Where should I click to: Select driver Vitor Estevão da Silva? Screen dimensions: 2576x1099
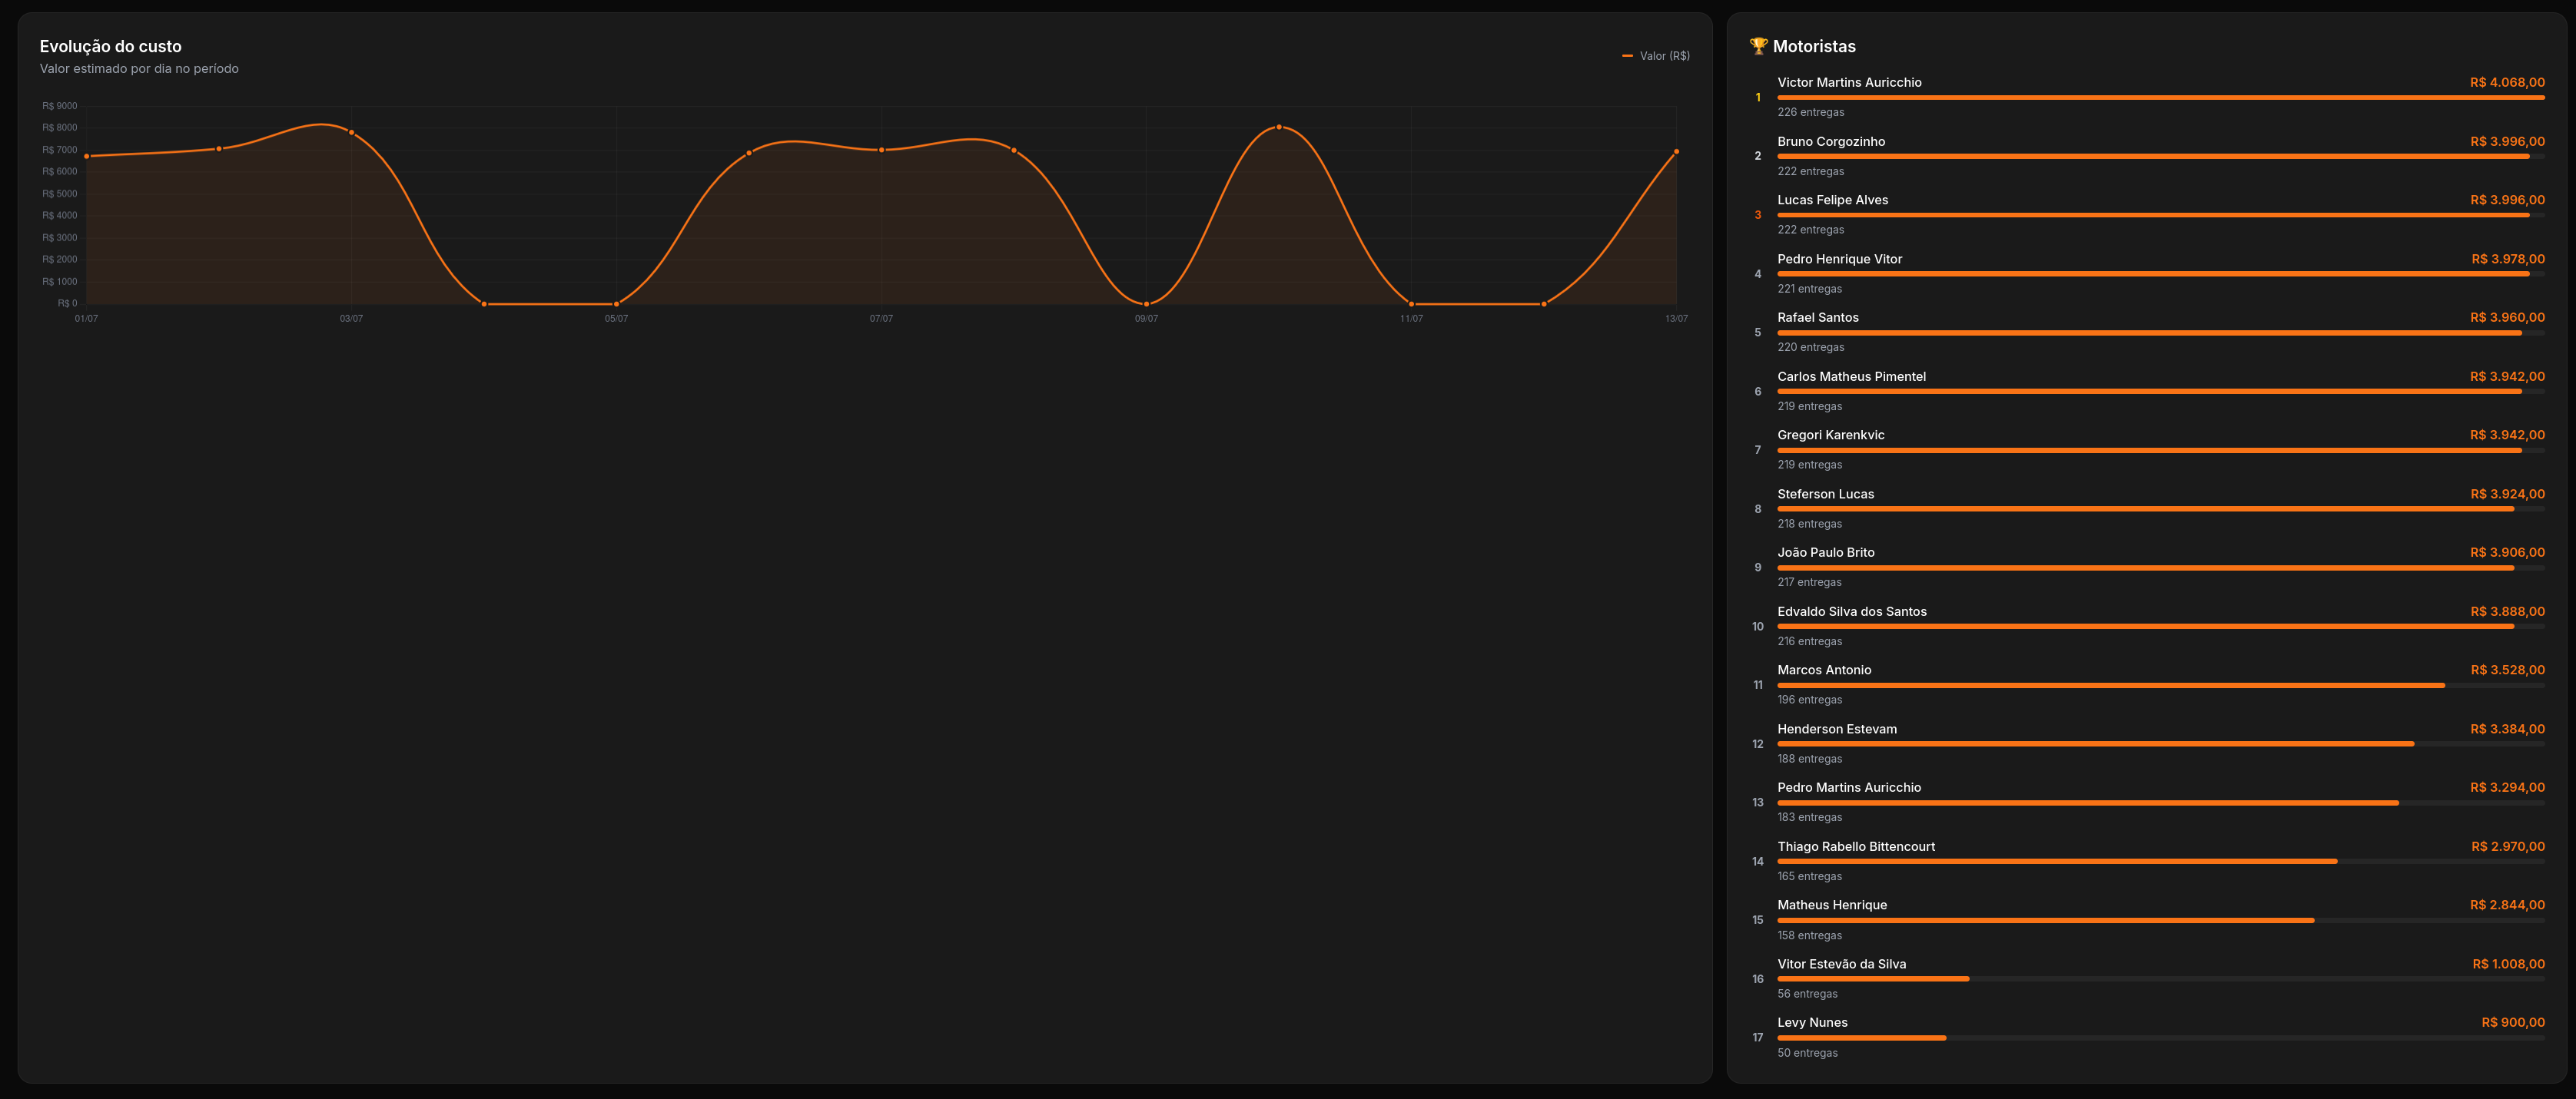click(x=1841, y=964)
